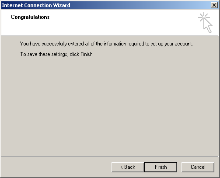Click the empty area left of the Back button
The height and width of the screenshot is (178, 220).
coord(56,167)
